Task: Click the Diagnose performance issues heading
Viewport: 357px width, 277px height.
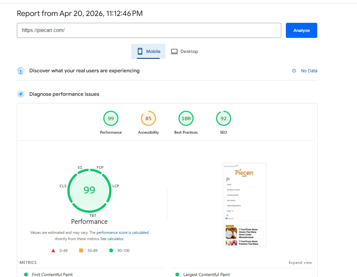Action: pyautogui.click(x=64, y=94)
